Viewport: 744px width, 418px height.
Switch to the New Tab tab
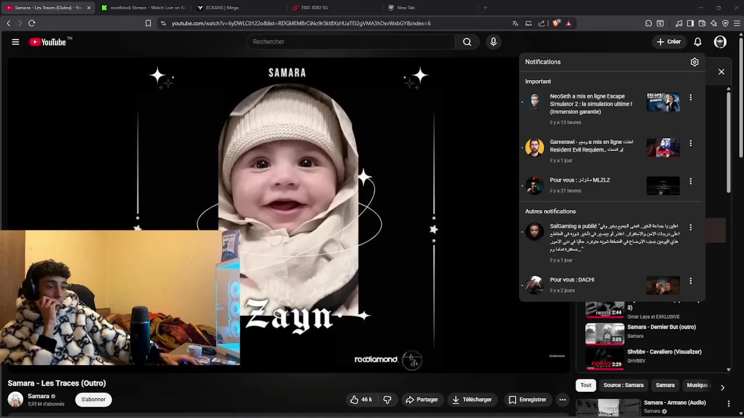429,8
